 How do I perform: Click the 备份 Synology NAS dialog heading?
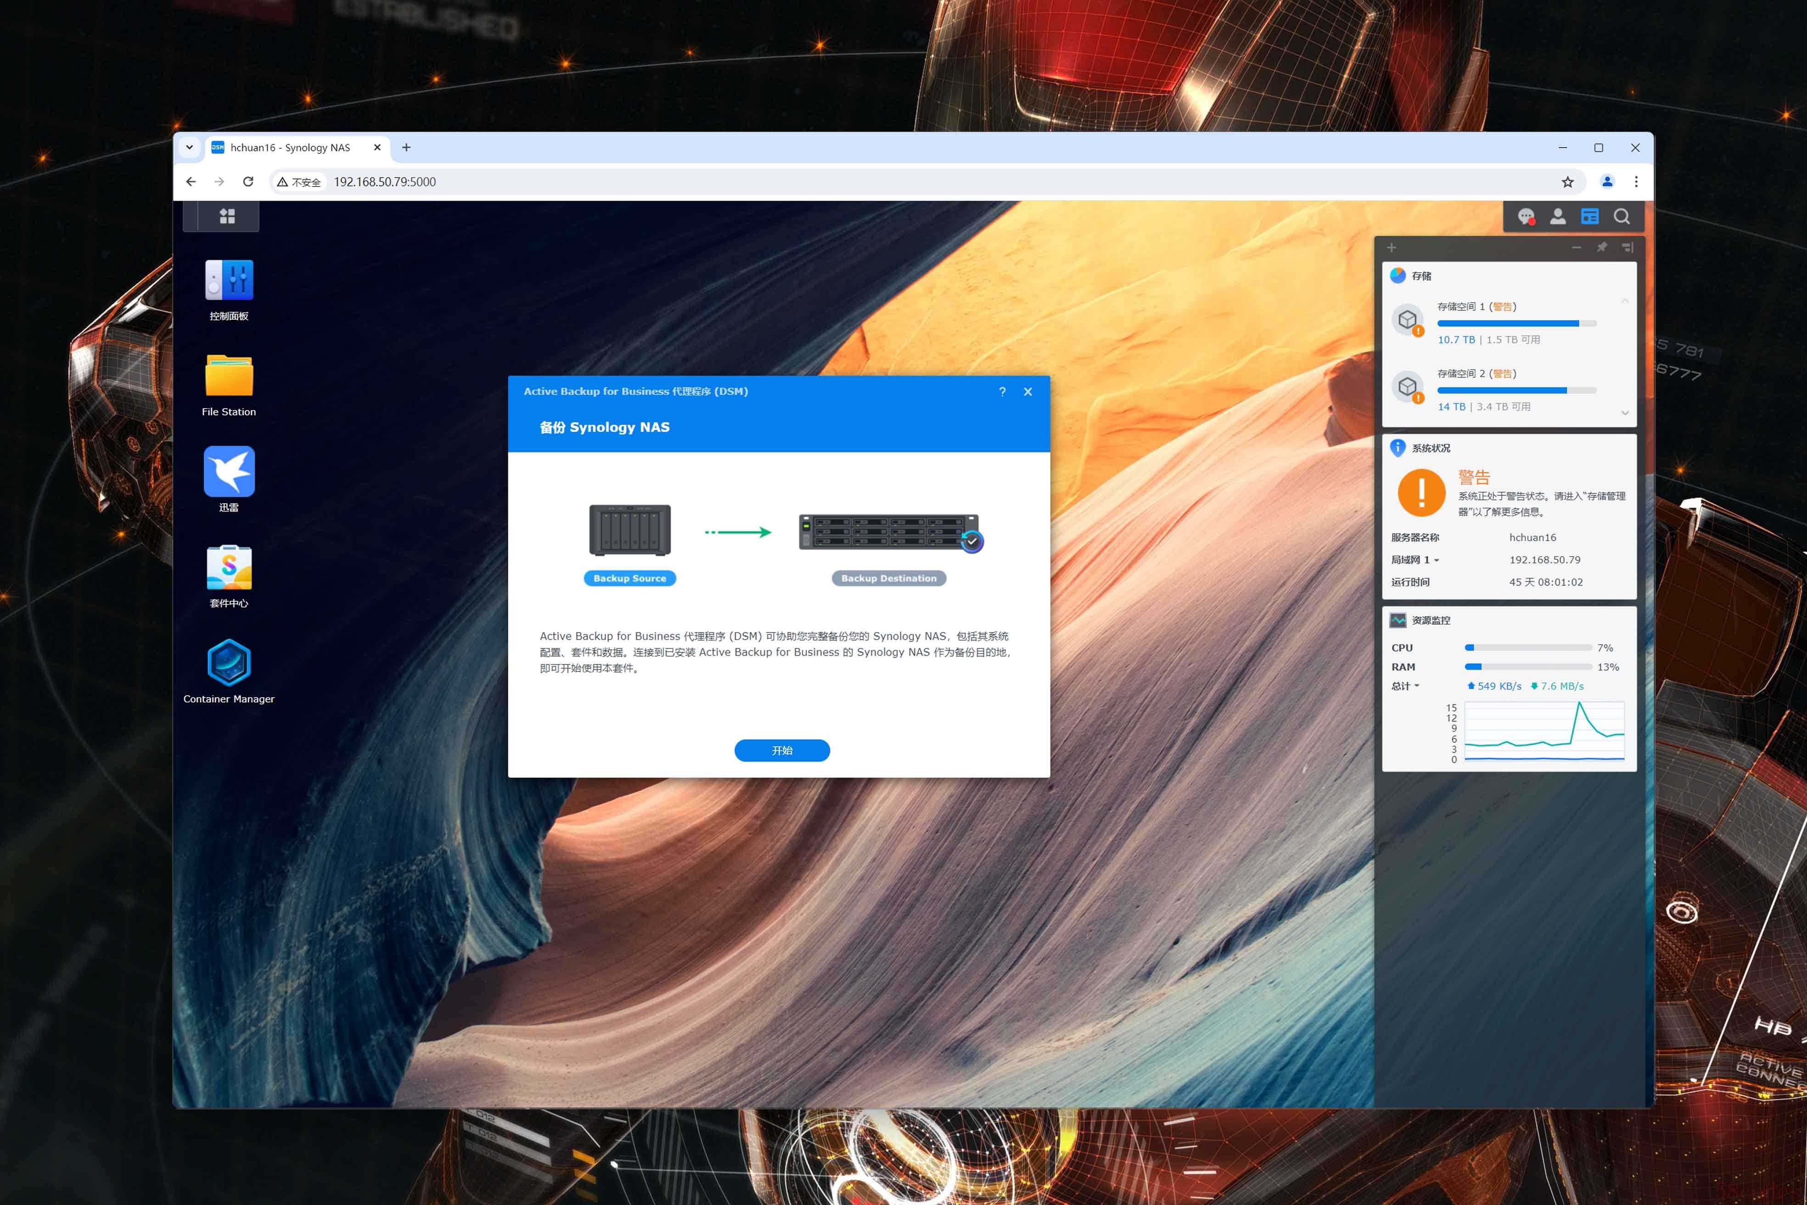click(x=605, y=427)
